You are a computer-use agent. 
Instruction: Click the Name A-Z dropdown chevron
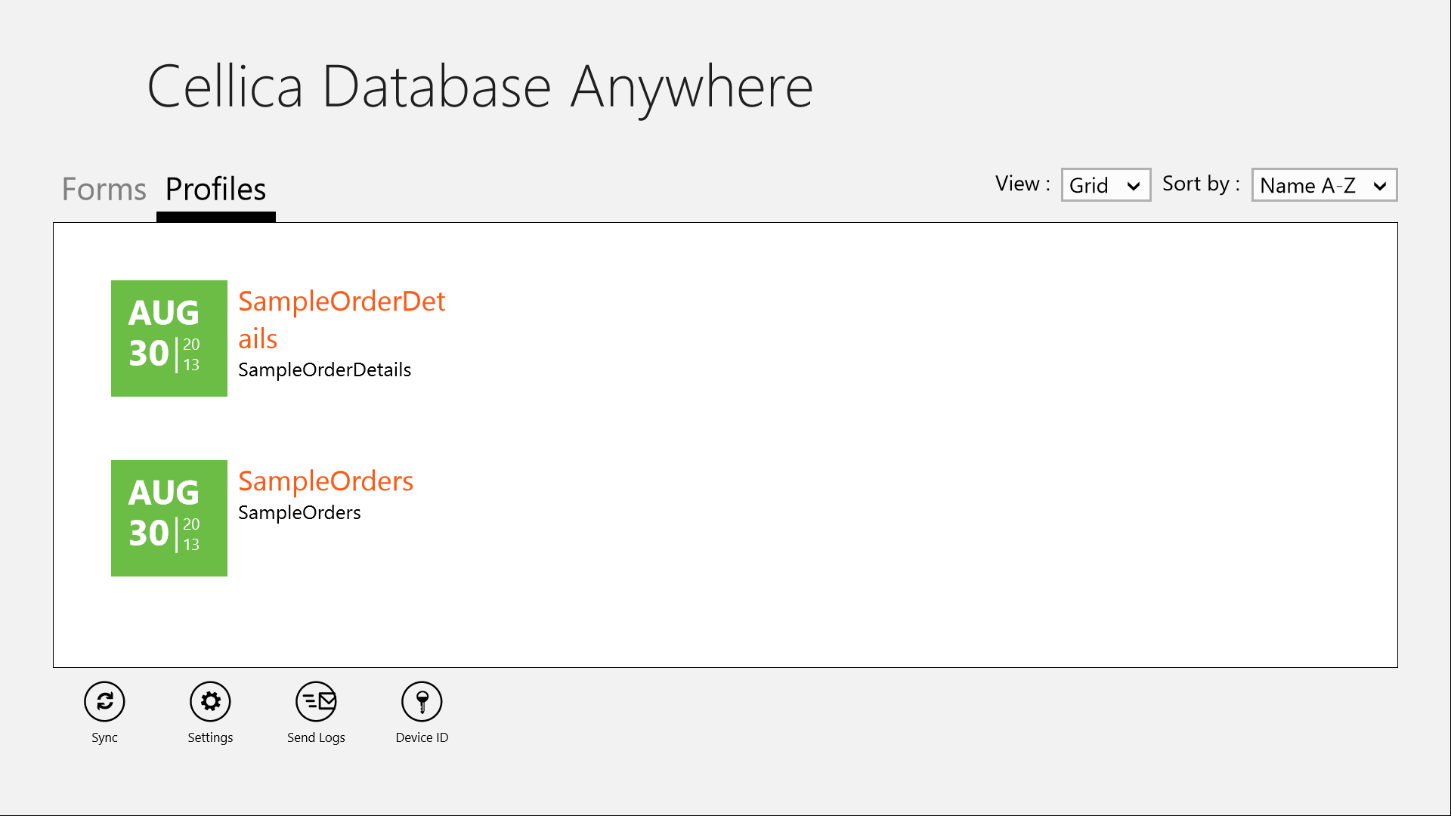[x=1380, y=186]
